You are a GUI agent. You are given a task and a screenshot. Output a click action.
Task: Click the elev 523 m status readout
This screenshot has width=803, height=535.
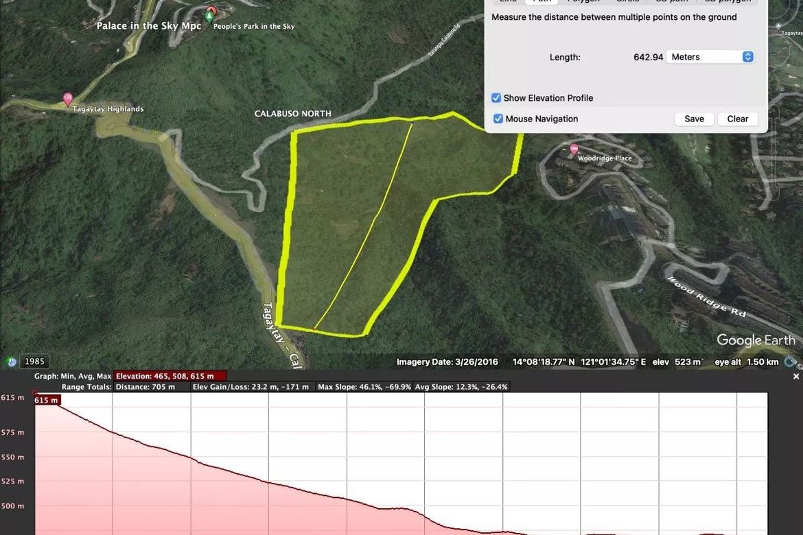tap(677, 362)
